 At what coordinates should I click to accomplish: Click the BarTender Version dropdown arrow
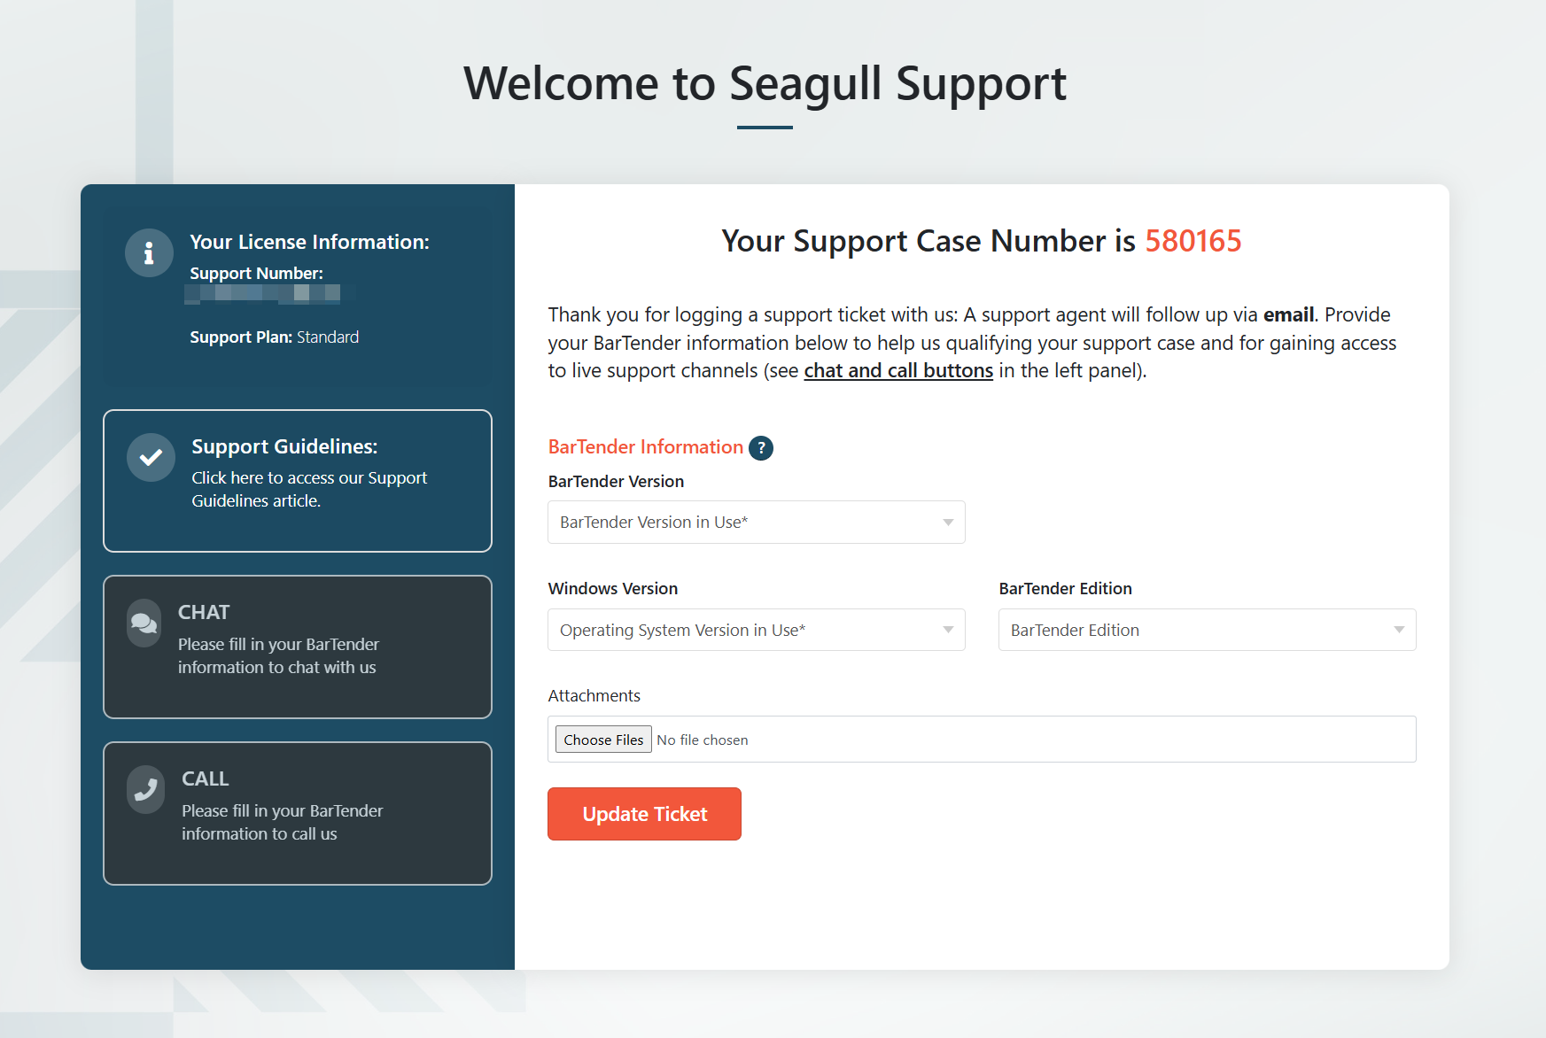pos(948,523)
